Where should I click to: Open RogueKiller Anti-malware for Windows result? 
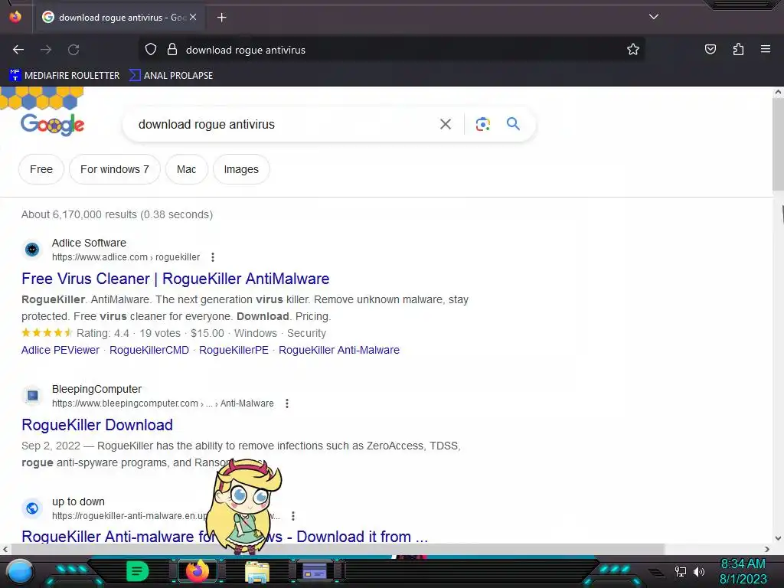coord(224,536)
